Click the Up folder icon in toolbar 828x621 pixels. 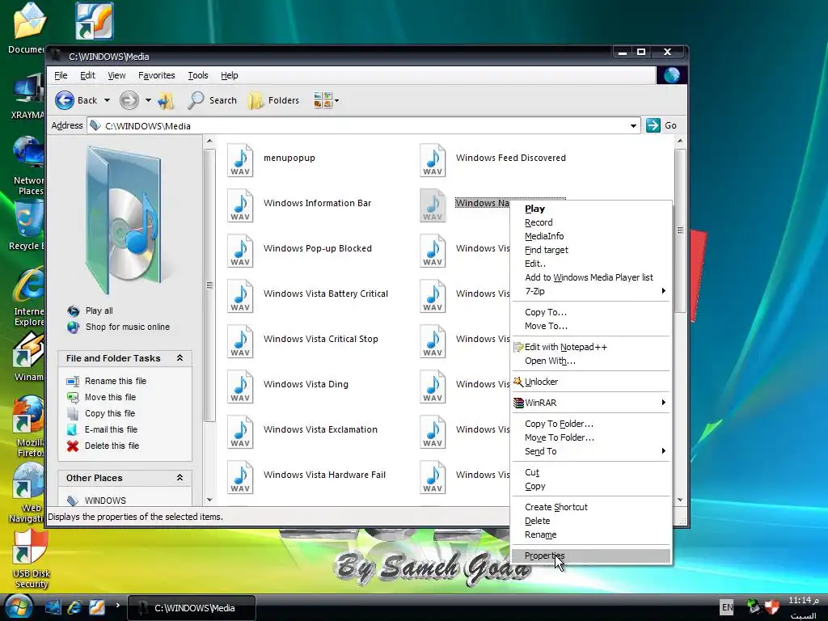[x=166, y=100]
